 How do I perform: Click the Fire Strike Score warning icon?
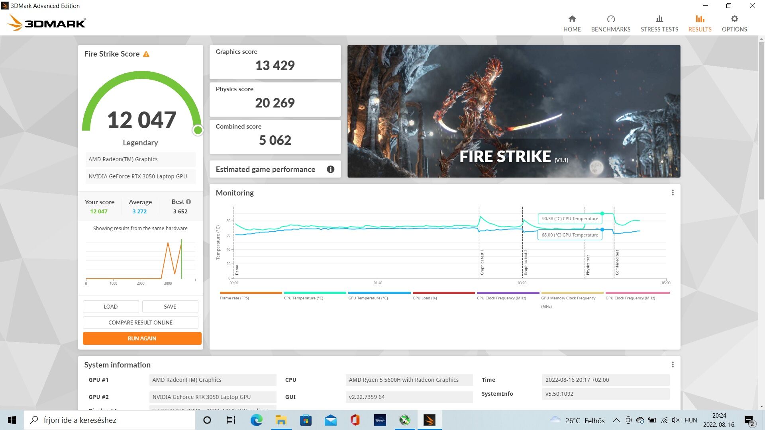click(146, 54)
